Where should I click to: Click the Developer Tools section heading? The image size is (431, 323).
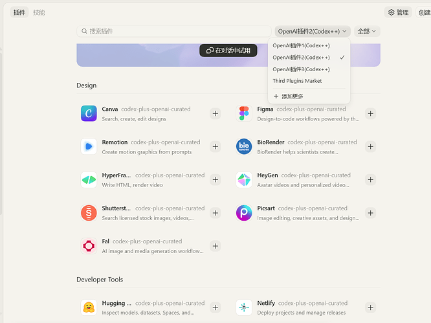click(x=100, y=279)
